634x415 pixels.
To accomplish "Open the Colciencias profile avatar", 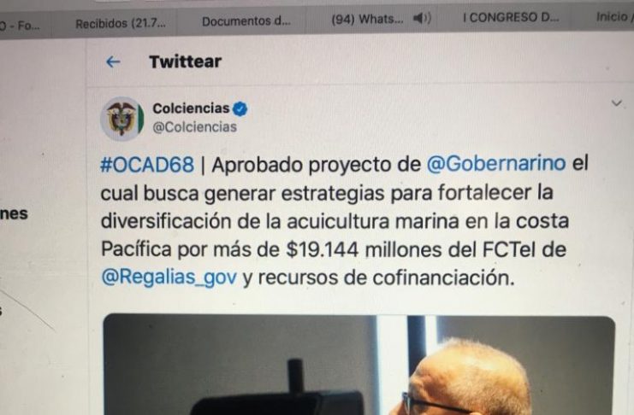I will 121,119.
